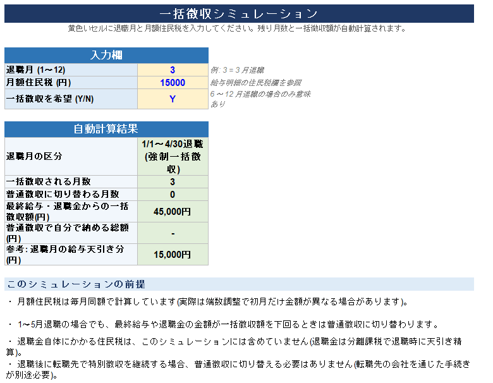Screen dimensions: 493x383
Task: Select the 普通徴収で自分で納める総額 label cell
Action: point(71,233)
